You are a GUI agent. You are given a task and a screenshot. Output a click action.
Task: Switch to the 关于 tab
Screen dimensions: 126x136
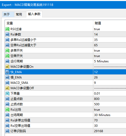8,14
